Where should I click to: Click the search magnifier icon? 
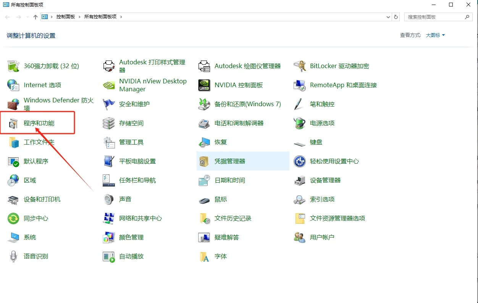[467, 17]
